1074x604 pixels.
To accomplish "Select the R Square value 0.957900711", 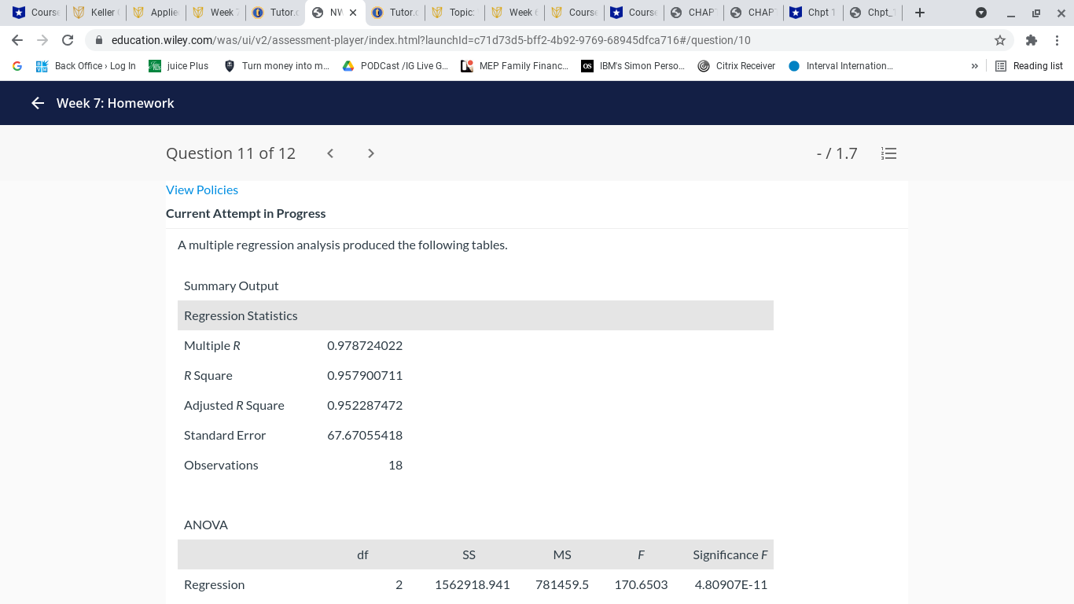I will [x=365, y=375].
